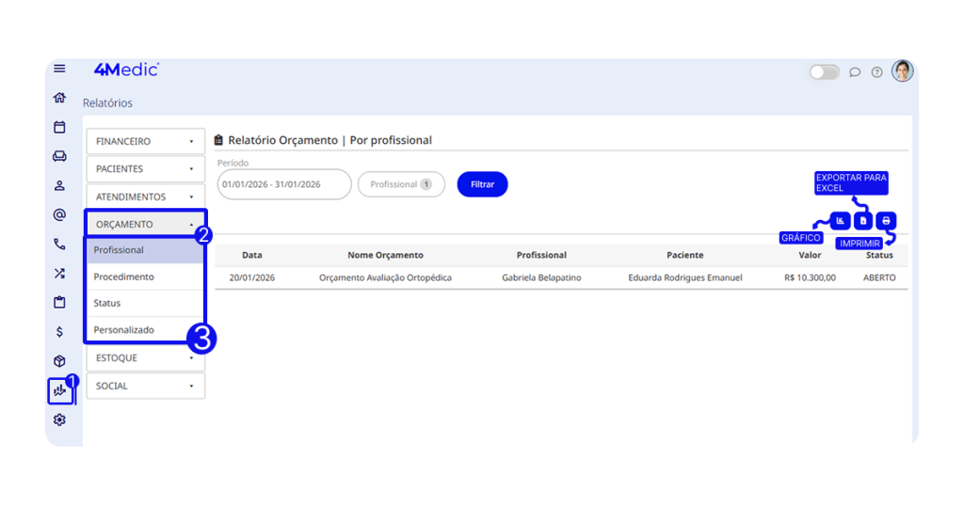Select the Personalizado report option

pos(124,330)
